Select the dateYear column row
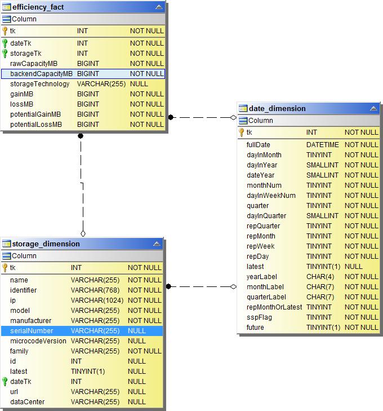Screen dimensions: 383x411 (309, 175)
